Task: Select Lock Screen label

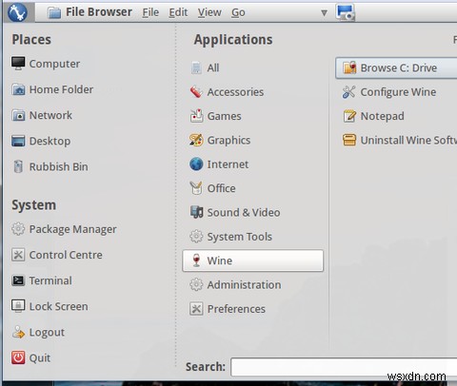Action: (x=59, y=306)
